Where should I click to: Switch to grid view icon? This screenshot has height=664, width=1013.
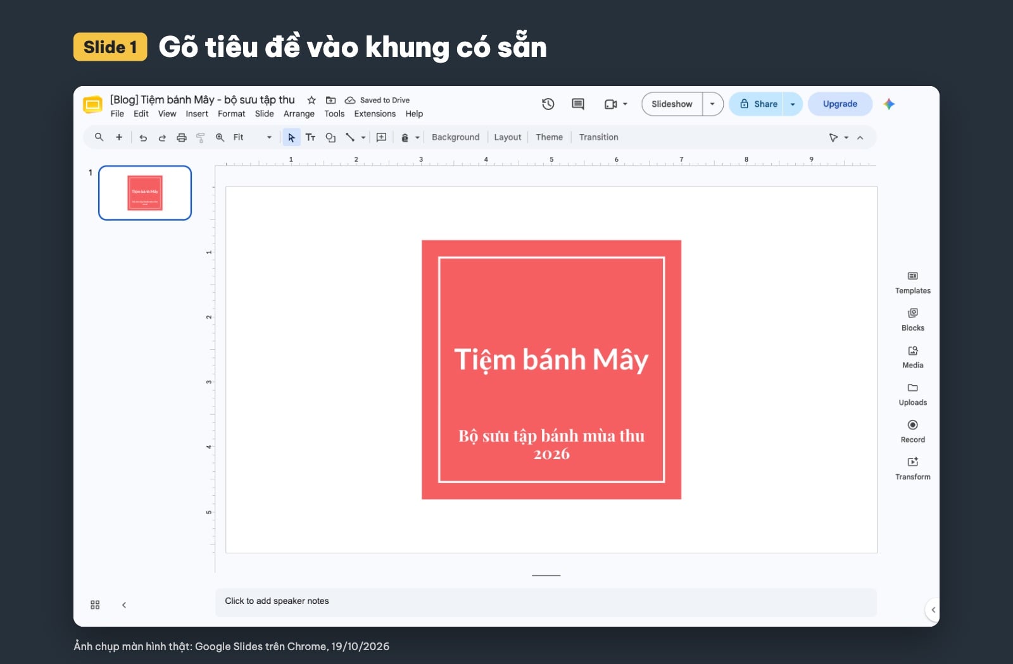coord(95,605)
